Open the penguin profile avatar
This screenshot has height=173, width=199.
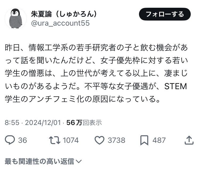coord(16,19)
